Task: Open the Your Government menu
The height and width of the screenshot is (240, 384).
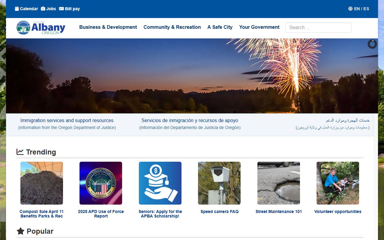Action: 259,27
